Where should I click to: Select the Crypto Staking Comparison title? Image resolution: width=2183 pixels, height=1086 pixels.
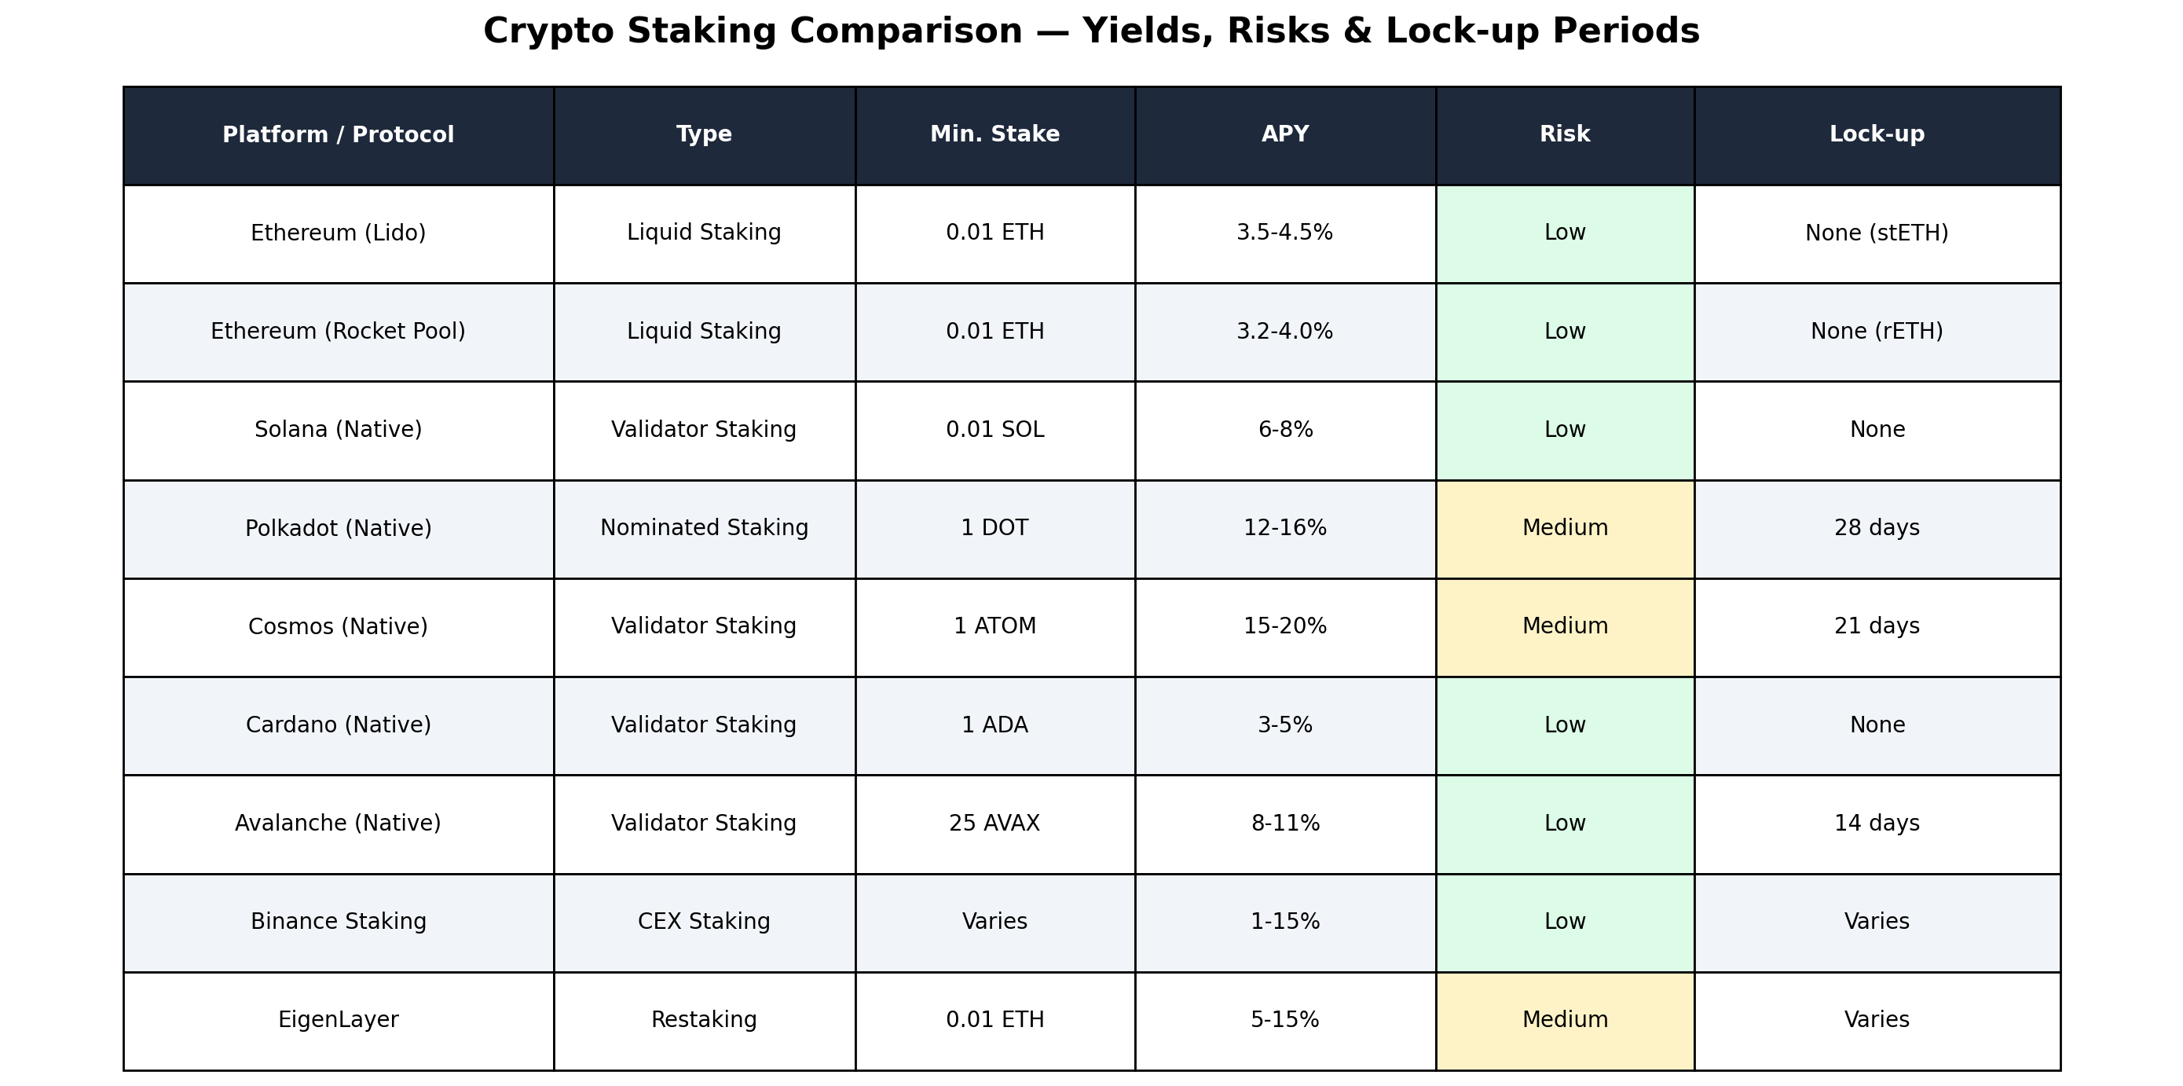1092,31
